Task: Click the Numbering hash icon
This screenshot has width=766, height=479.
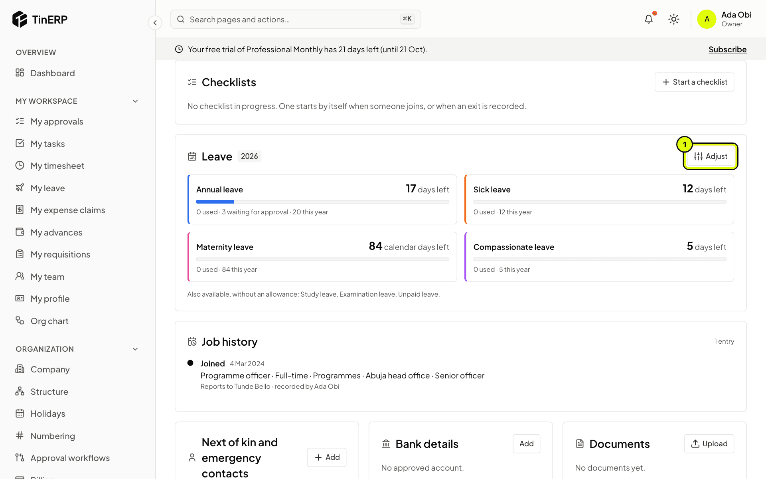Action: [20, 435]
